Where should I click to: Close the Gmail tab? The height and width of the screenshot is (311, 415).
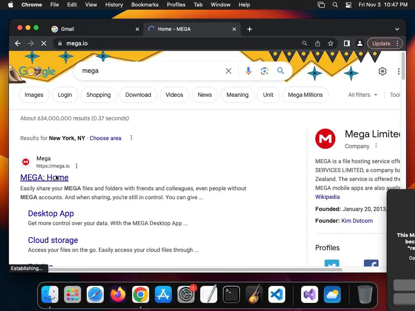(x=137, y=29)
